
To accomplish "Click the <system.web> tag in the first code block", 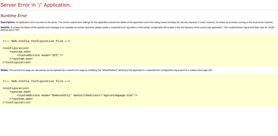I will pyautogui.click(x=20, y=51).
